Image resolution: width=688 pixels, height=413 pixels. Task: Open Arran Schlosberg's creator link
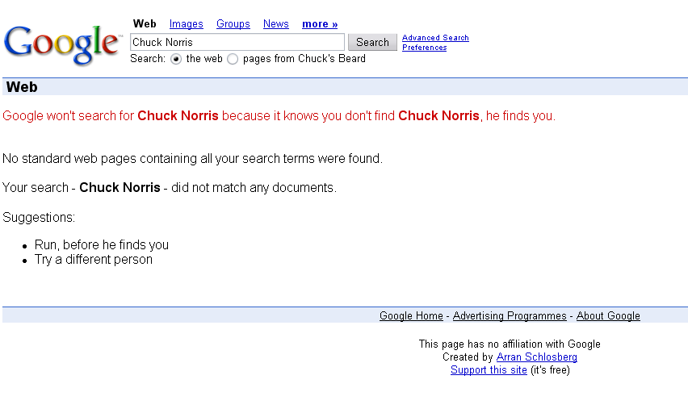(x=537, y=357)
